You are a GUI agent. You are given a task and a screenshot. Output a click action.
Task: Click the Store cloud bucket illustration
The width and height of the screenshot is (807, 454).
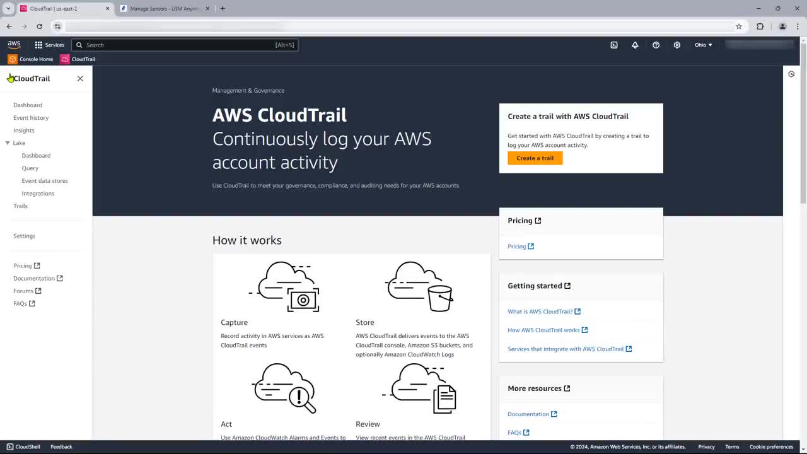click(x=419, y=287)
